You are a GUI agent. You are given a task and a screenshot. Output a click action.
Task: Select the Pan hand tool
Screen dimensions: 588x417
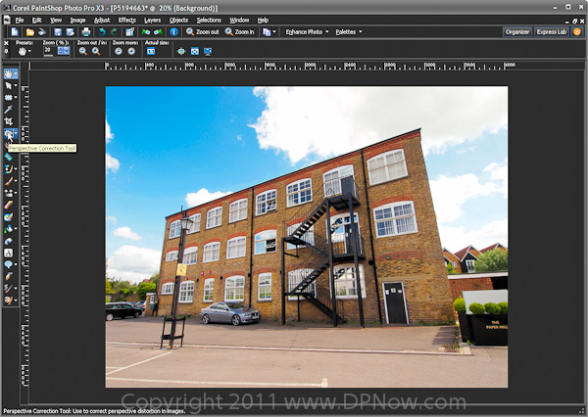click(x=9, y=73)
